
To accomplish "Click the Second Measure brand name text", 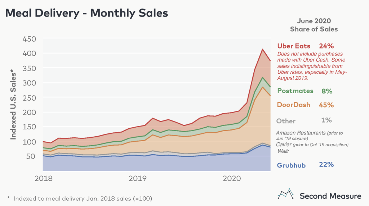I will [330, 196].
